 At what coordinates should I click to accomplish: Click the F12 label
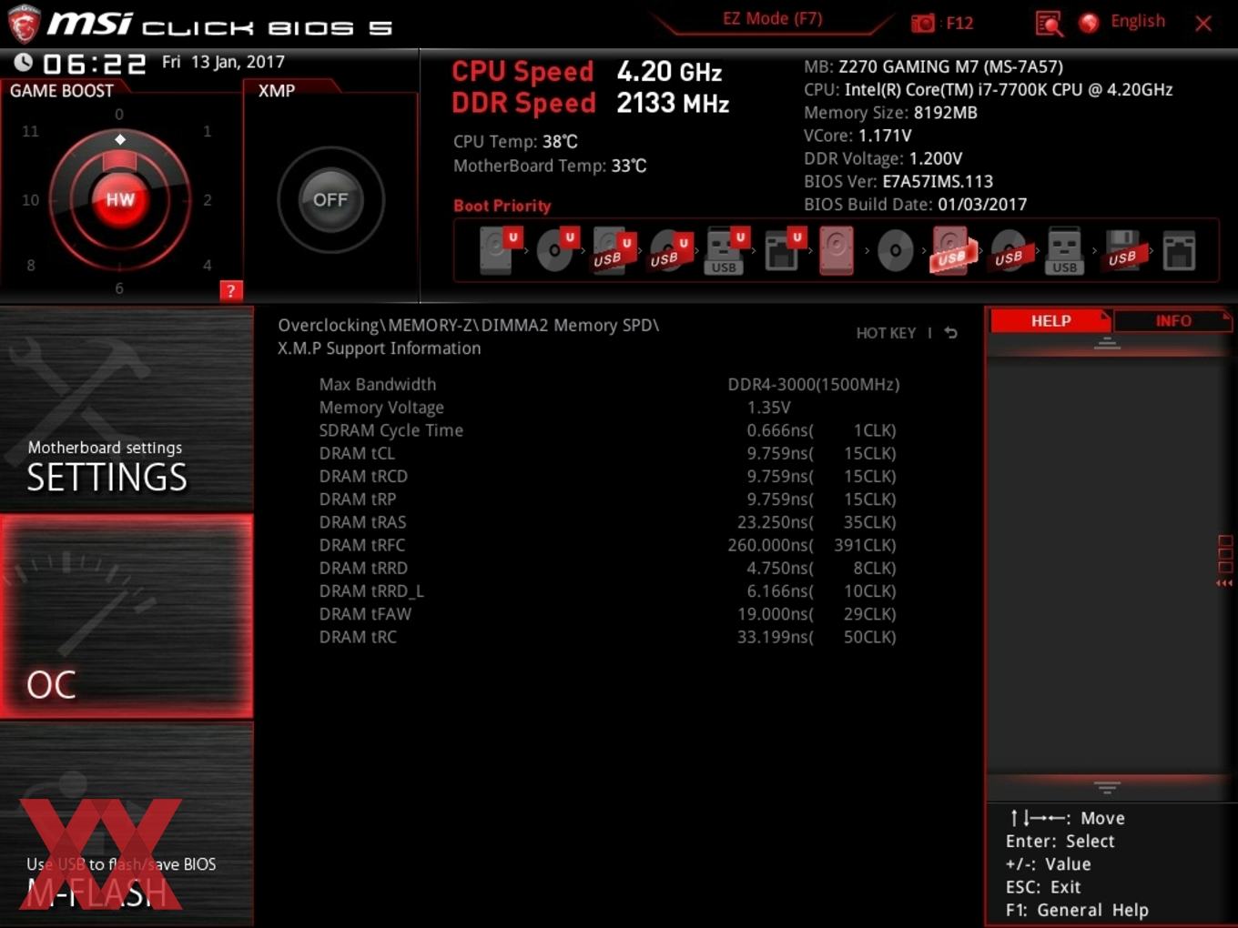[x=959, y=23]
